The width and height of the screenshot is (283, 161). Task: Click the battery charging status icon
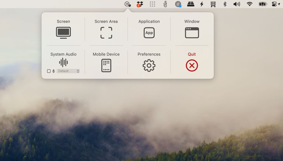tap(263, 4)
